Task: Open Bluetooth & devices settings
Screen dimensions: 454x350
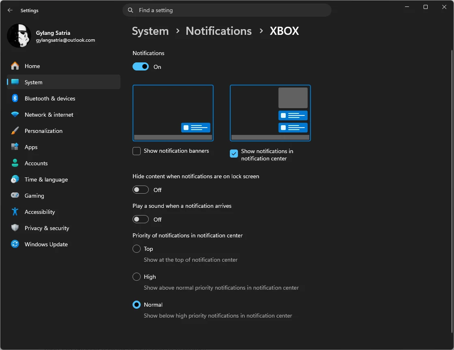Action: pos(64,98)
